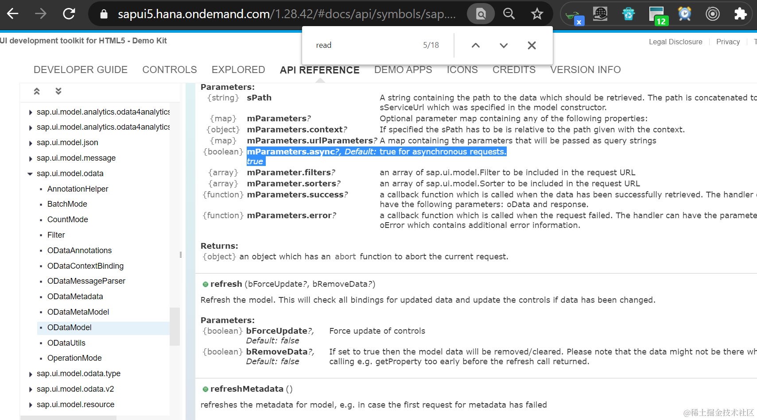This screenshot has height=420, width=757.
Task: Open the alarm clock extension icon
Action: tap(685, 14)
